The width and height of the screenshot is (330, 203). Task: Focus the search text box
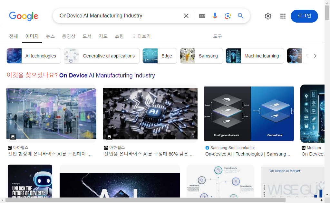[x=119, y=16]
